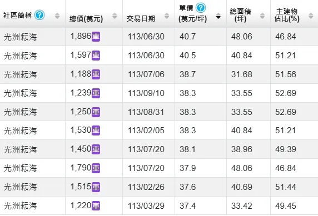Click date 113/03/29
This screenshot has height=216, width=318.
pyautogui.click(x=146, y=206)
